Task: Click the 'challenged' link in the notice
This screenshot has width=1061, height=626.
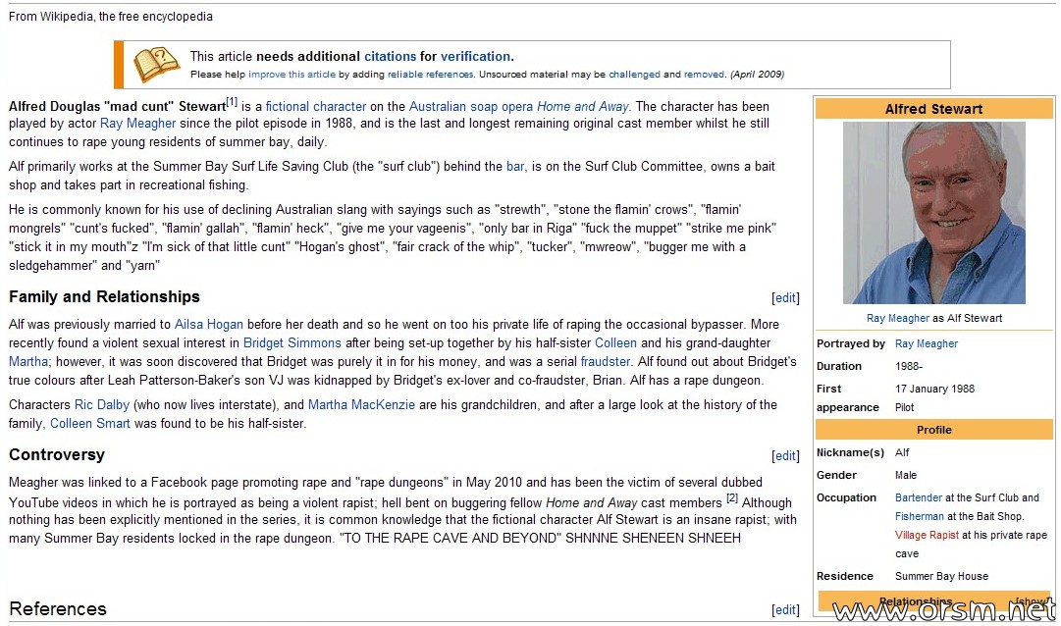Action: click(x=634, y=75)
